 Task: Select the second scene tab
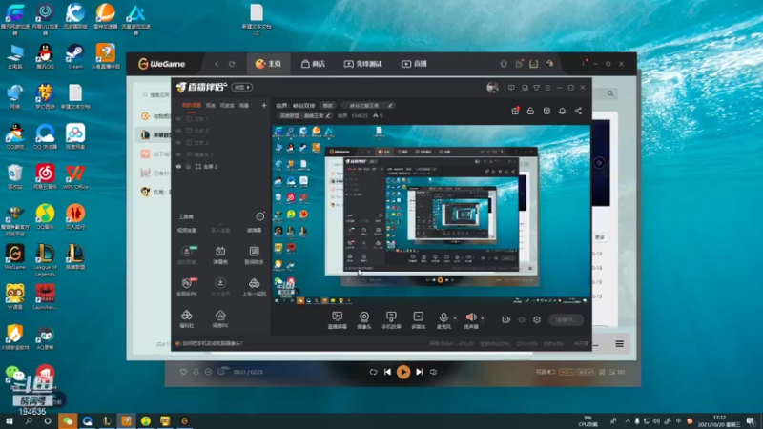[210, 105]
